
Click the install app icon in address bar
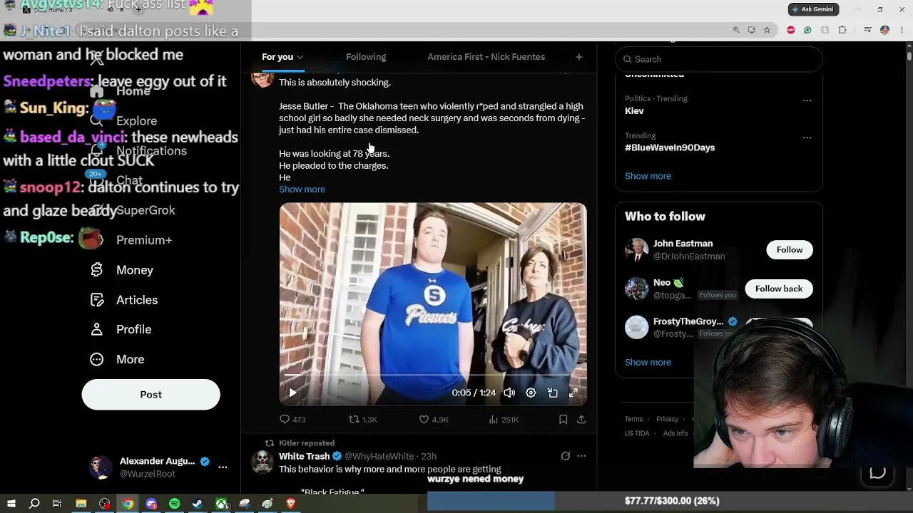pos(752,30)
